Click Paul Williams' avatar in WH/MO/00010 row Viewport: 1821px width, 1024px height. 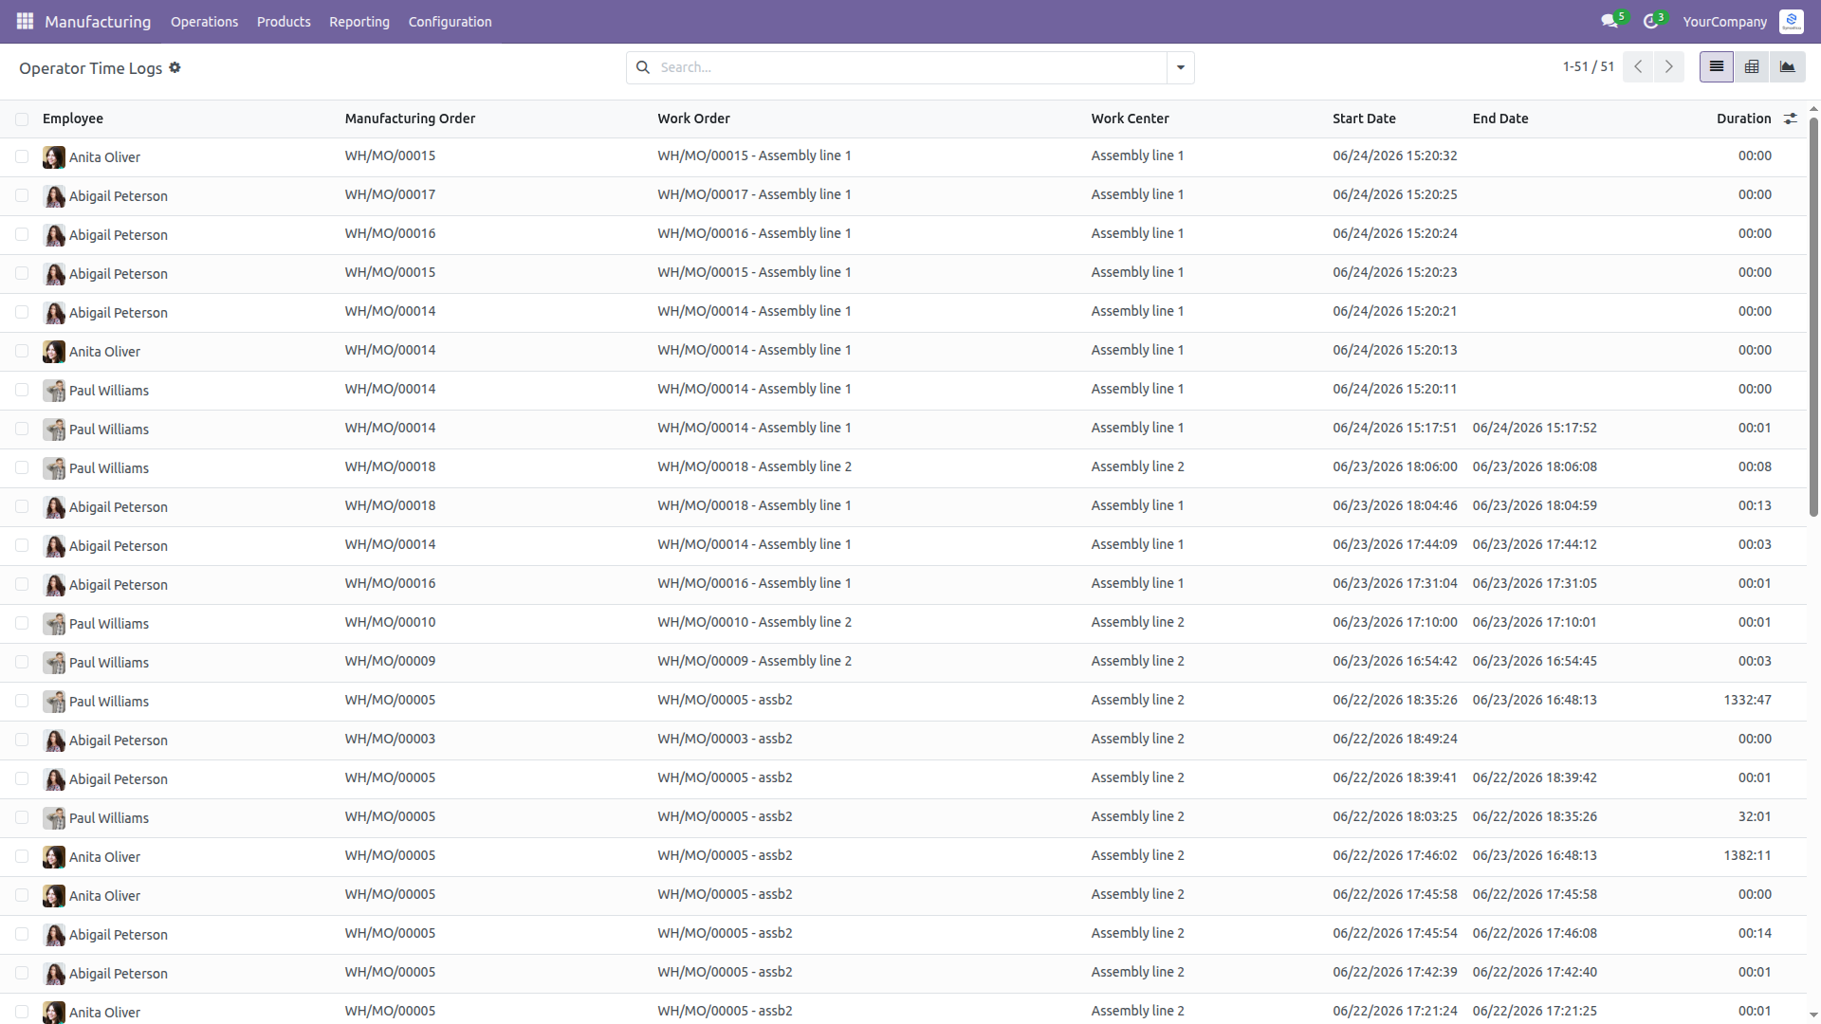coord(54,624)
